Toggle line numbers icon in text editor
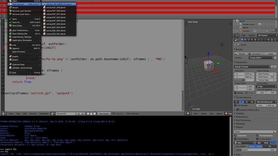Screen dimensions: 278x156 tap(88, 114)
